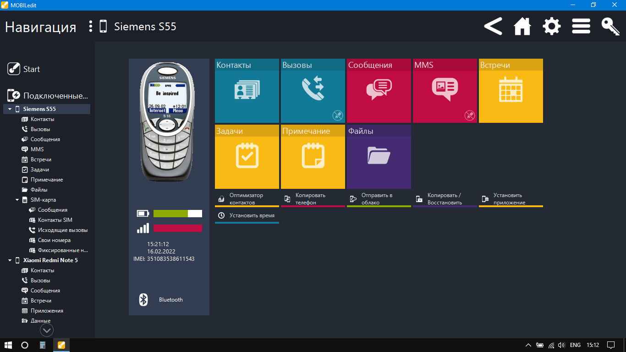Click the IMEI number text
This screenshot has width=626, height=352.
click(x=164, y=259)
